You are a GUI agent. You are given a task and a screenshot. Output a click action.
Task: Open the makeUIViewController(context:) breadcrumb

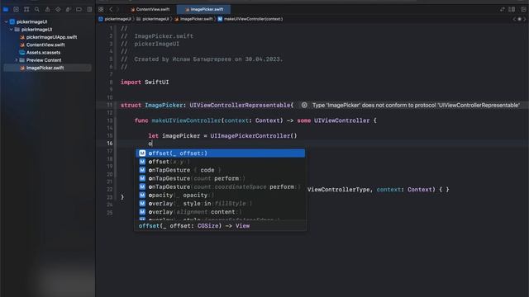[x=250, y=19]
